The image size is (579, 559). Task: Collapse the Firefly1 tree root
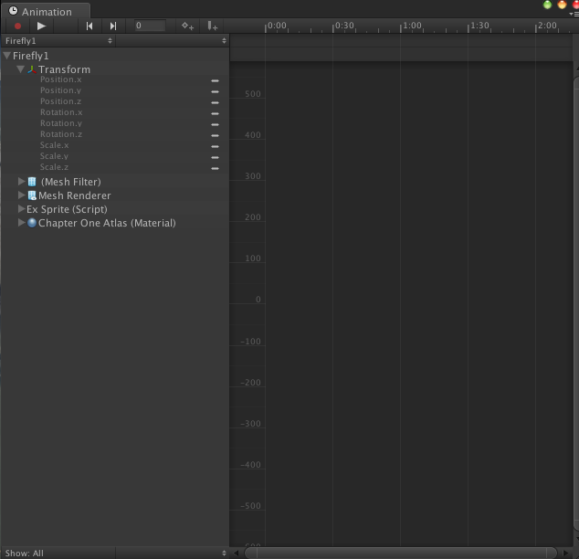coord(6,56)
